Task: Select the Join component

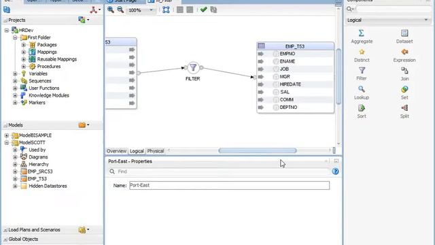Action: [404, 74]
